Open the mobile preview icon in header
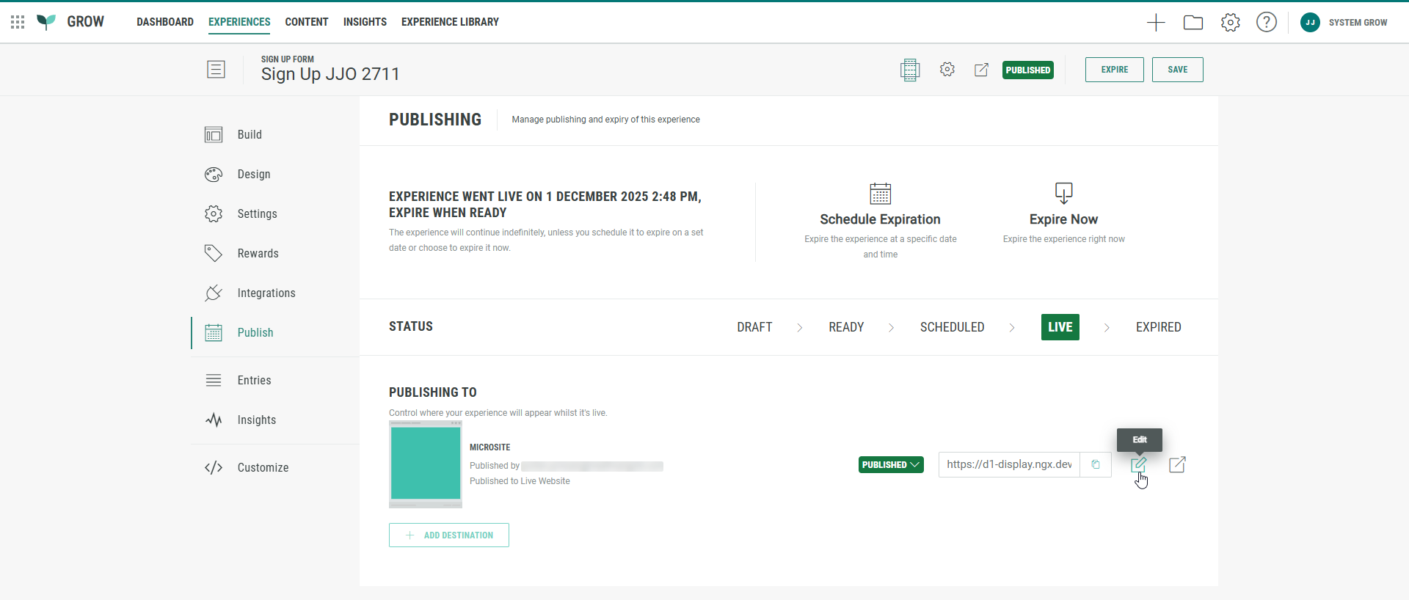1409x600 pixels. click(909, 70)
